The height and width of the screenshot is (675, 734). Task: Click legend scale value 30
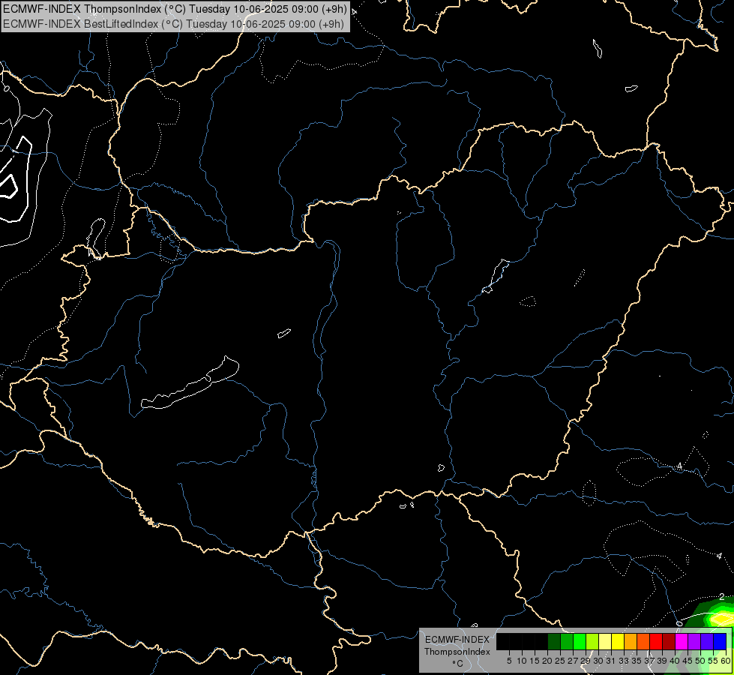coord(598,661)
